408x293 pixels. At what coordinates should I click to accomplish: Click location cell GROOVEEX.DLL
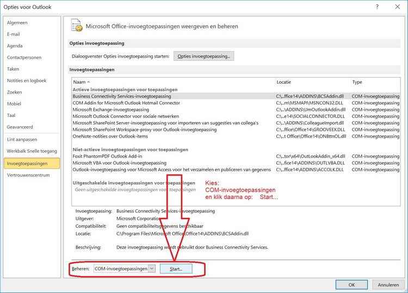[311, 130]
